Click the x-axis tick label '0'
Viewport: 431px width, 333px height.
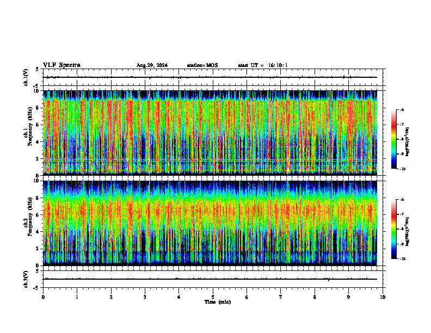point(43,297)
